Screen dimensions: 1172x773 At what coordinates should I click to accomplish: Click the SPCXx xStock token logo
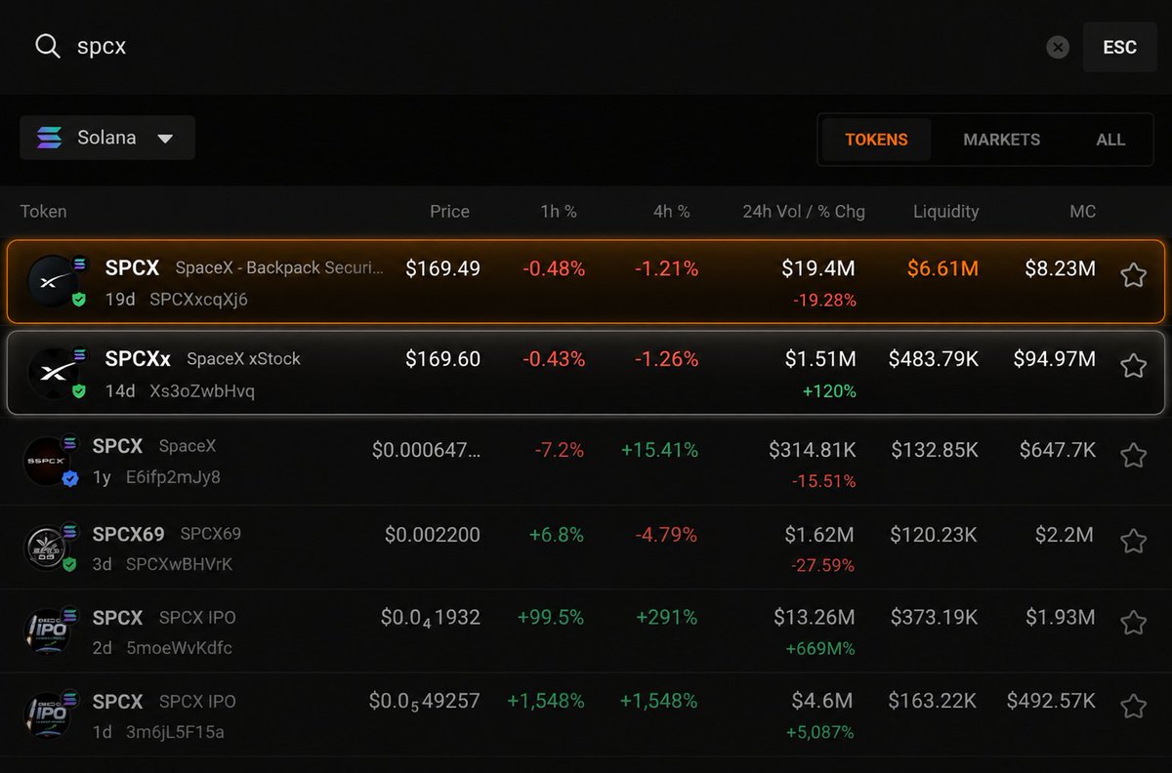point(53,372)
